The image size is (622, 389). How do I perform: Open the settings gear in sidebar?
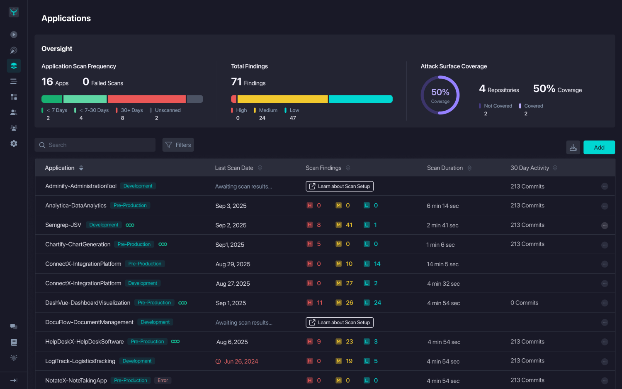(14, 143)
